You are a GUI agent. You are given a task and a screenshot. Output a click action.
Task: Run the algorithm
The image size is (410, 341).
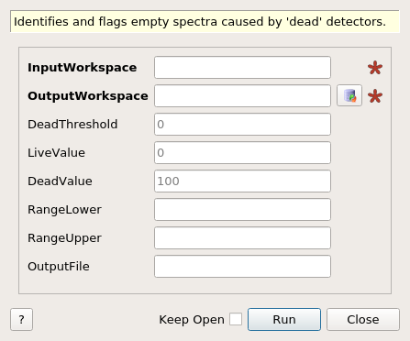(x=284, y=320)
